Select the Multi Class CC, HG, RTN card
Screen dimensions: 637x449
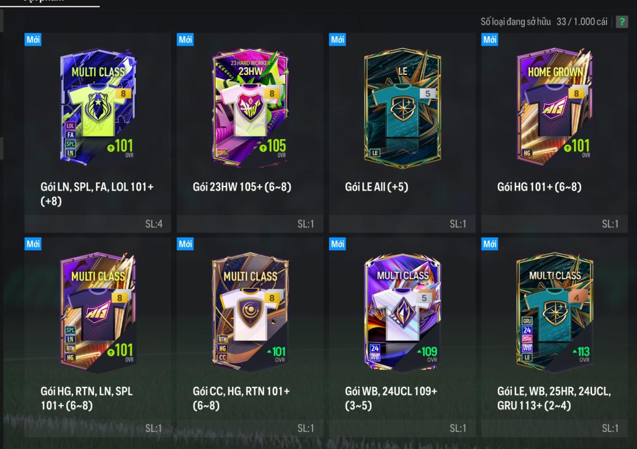click(x=250, y=312)
